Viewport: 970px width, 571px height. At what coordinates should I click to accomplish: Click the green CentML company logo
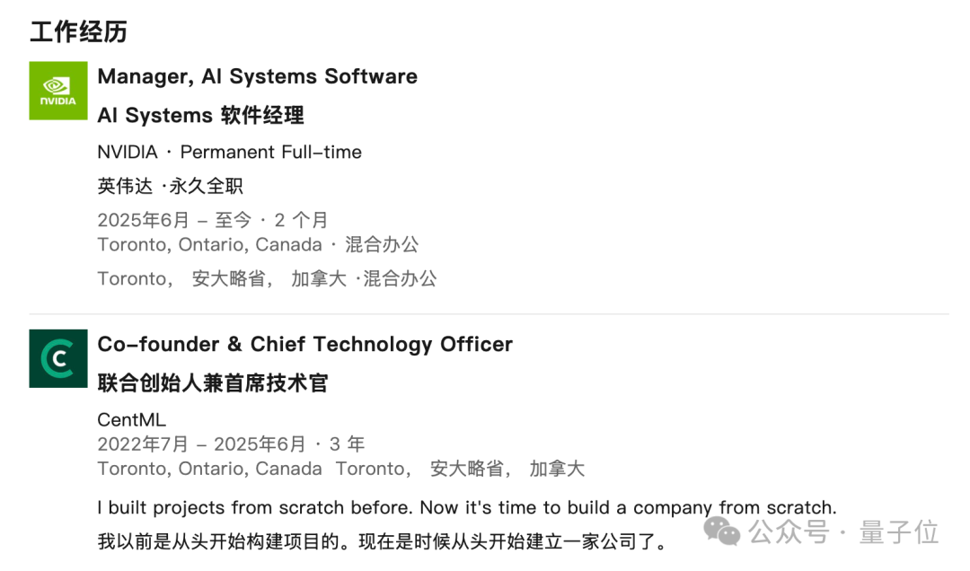pyautogui.click(x=58, y=358)
